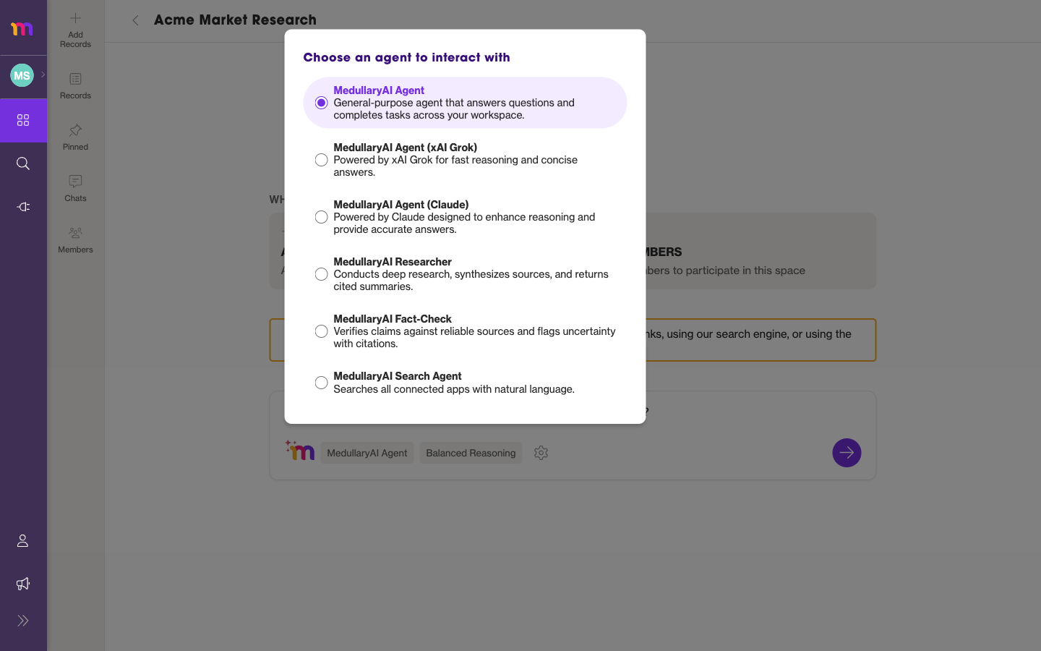This screenshot has height=651, width=1041.
Task: Send message with purple arrow button
Action: [847, 453]
